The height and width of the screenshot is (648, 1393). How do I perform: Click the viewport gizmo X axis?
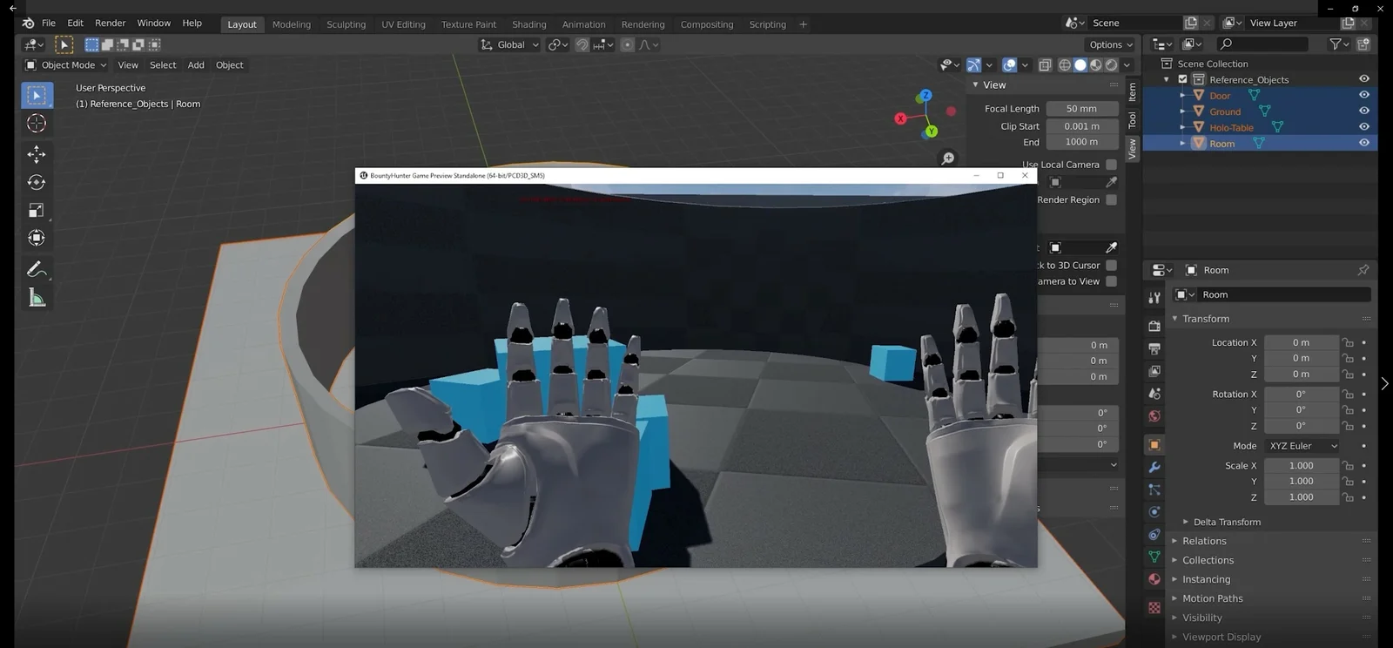tap(900, 118)
